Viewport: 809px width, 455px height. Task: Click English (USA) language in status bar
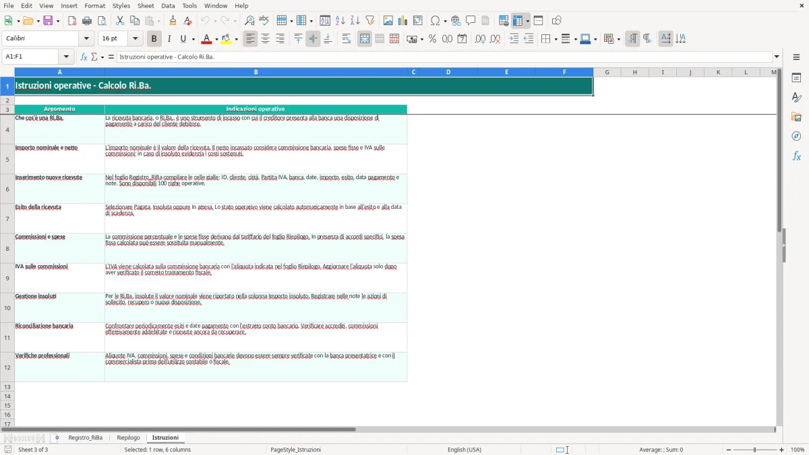[x=465, y=450]
